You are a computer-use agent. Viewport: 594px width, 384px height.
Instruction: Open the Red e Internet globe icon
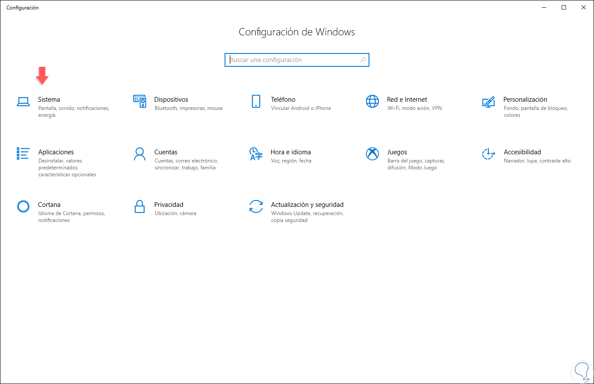[372, 101]
